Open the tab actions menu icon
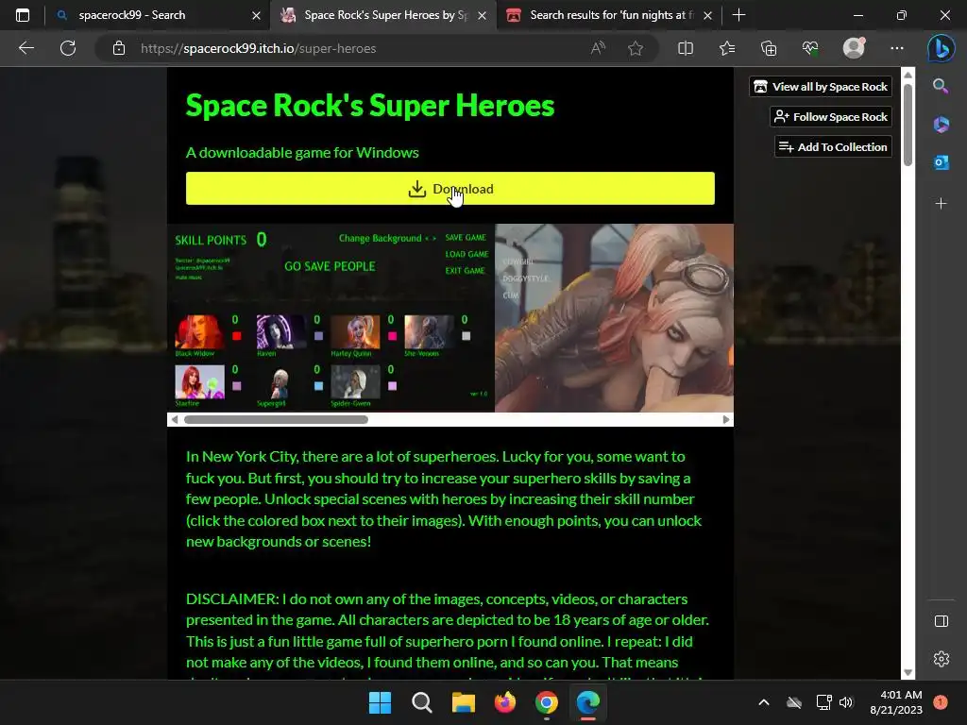The height and width of the screenshot is (725, 967). 23,15
